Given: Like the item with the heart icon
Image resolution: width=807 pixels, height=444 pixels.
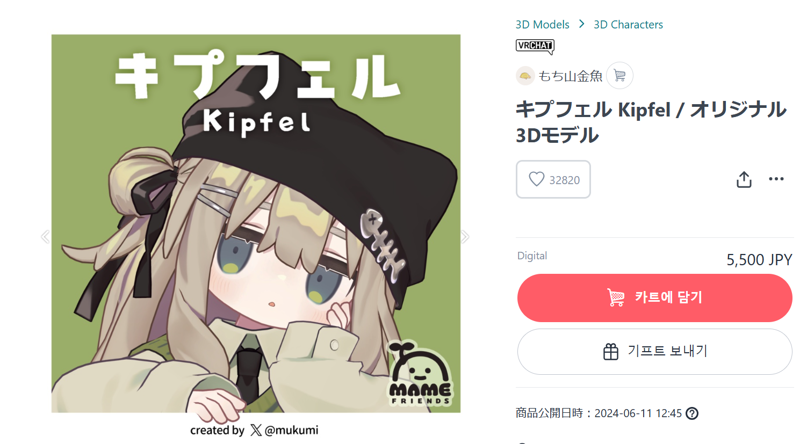Looking at the screenshot, I should coord(536,179).
